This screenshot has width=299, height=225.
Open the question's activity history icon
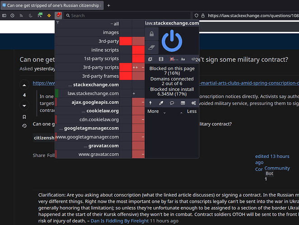point(24,126)
